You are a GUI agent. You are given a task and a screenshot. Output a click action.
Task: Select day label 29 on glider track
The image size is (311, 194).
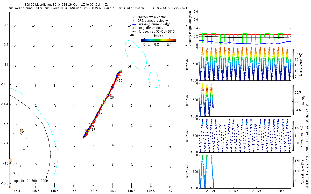click(x=112, y=98)
